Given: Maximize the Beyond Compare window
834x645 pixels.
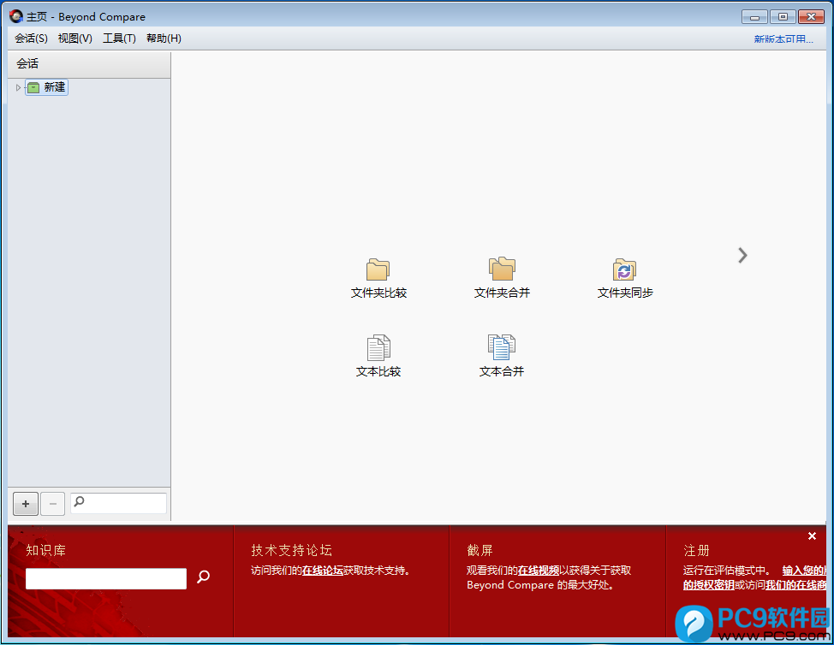Looking at the screenshot, I should click(783, 17).
